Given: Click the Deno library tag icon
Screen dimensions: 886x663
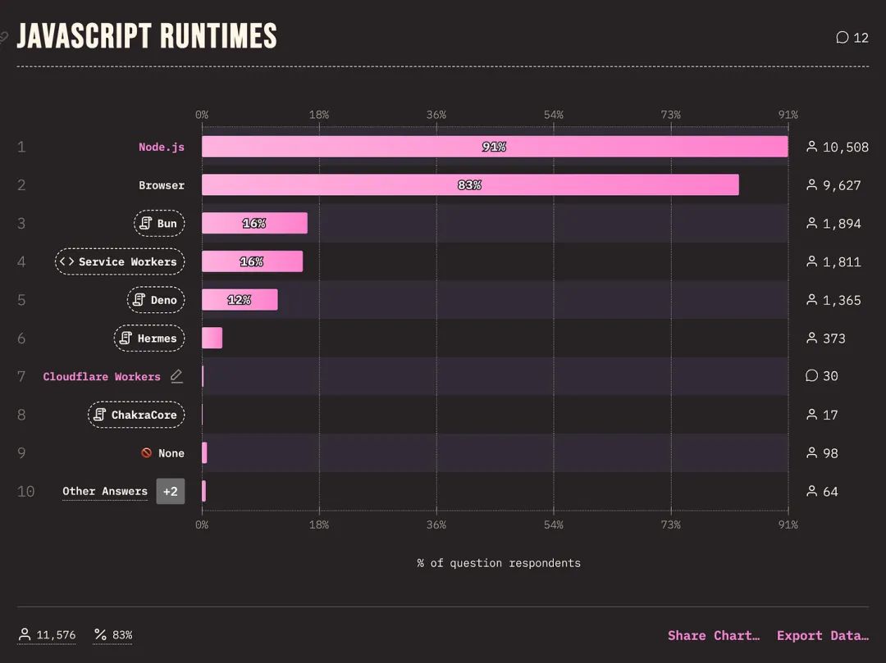Looking at the screenshot, I should click(x=139, y=300).
